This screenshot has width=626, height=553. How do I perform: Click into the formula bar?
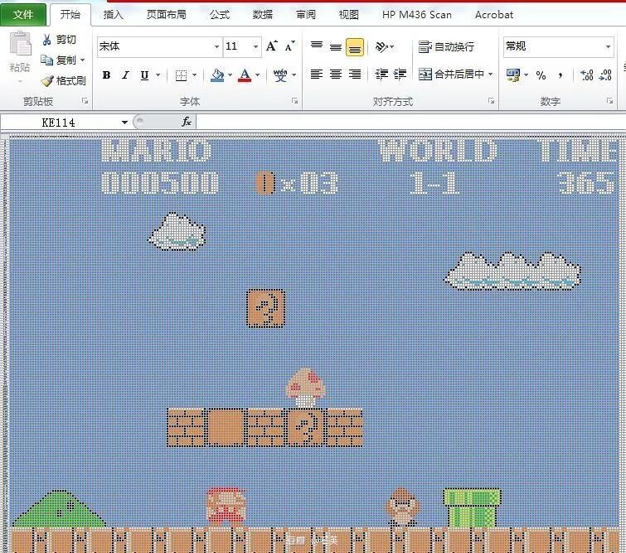click(410, 122)
